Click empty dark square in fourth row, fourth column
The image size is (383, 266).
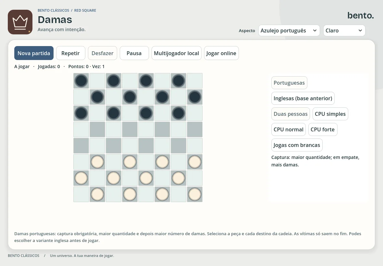(130, 129)
